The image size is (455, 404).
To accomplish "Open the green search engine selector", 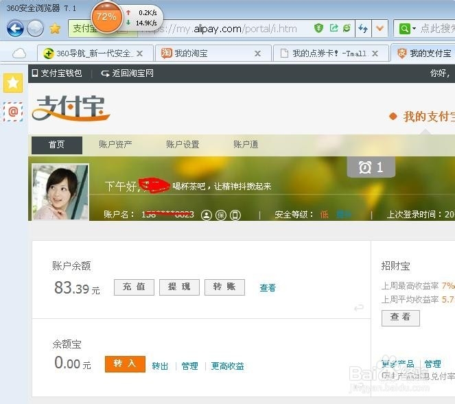I will click(407, 29).
